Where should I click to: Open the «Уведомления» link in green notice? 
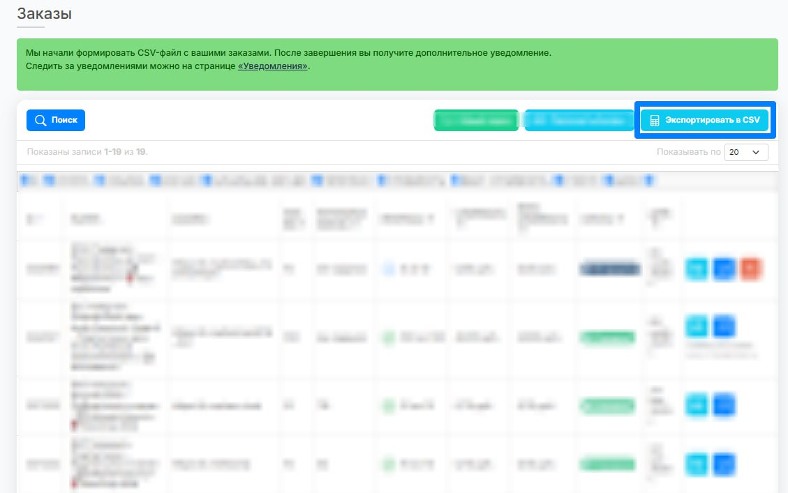pyautogui.click(x=273, y=66)
